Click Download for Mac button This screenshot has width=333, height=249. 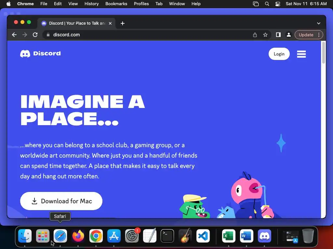61,201
